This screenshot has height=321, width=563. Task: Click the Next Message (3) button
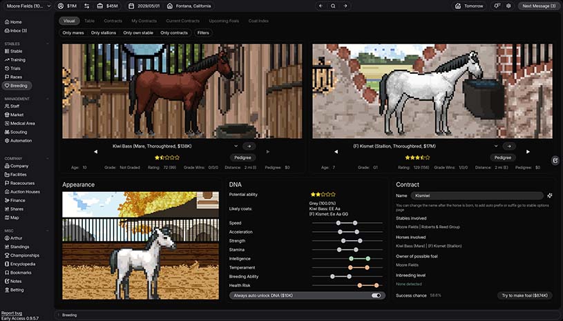click(539, 6)
